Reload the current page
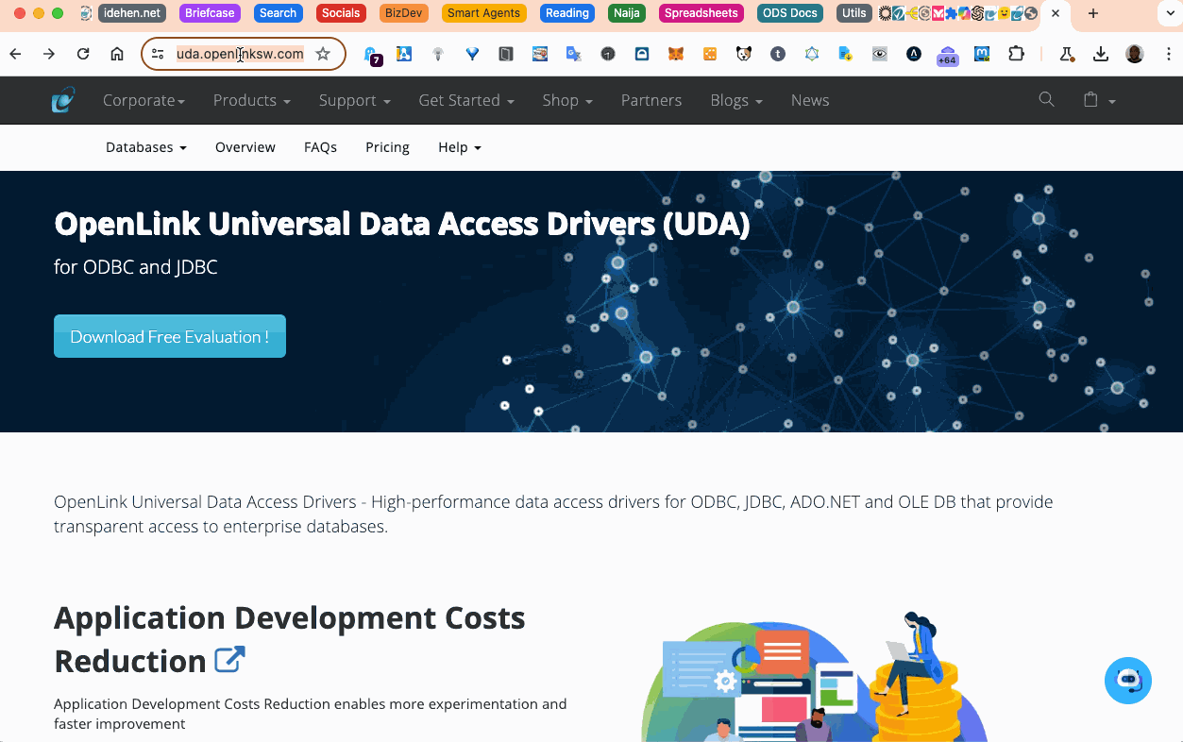The width and height of the screenshot is (1183, 742). click(x=83, y=54)
